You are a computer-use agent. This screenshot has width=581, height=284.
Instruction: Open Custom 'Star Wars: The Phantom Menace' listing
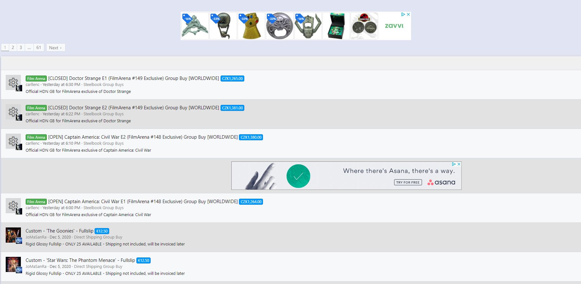tap(80, 260)
